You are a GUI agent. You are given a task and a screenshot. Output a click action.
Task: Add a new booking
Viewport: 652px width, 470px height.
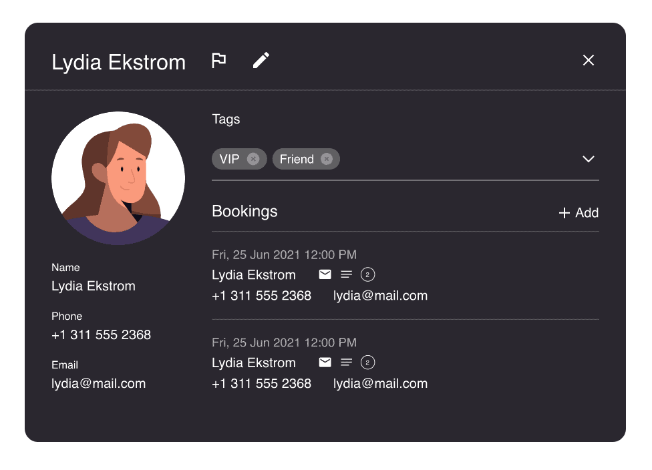coord(579,213)
